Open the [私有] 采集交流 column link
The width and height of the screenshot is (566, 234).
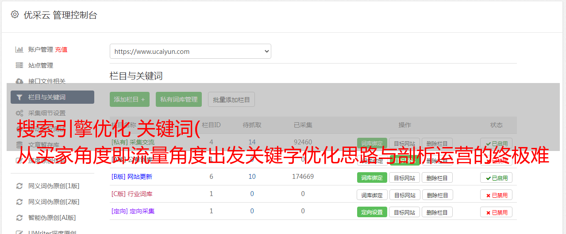tap(133, 142)
